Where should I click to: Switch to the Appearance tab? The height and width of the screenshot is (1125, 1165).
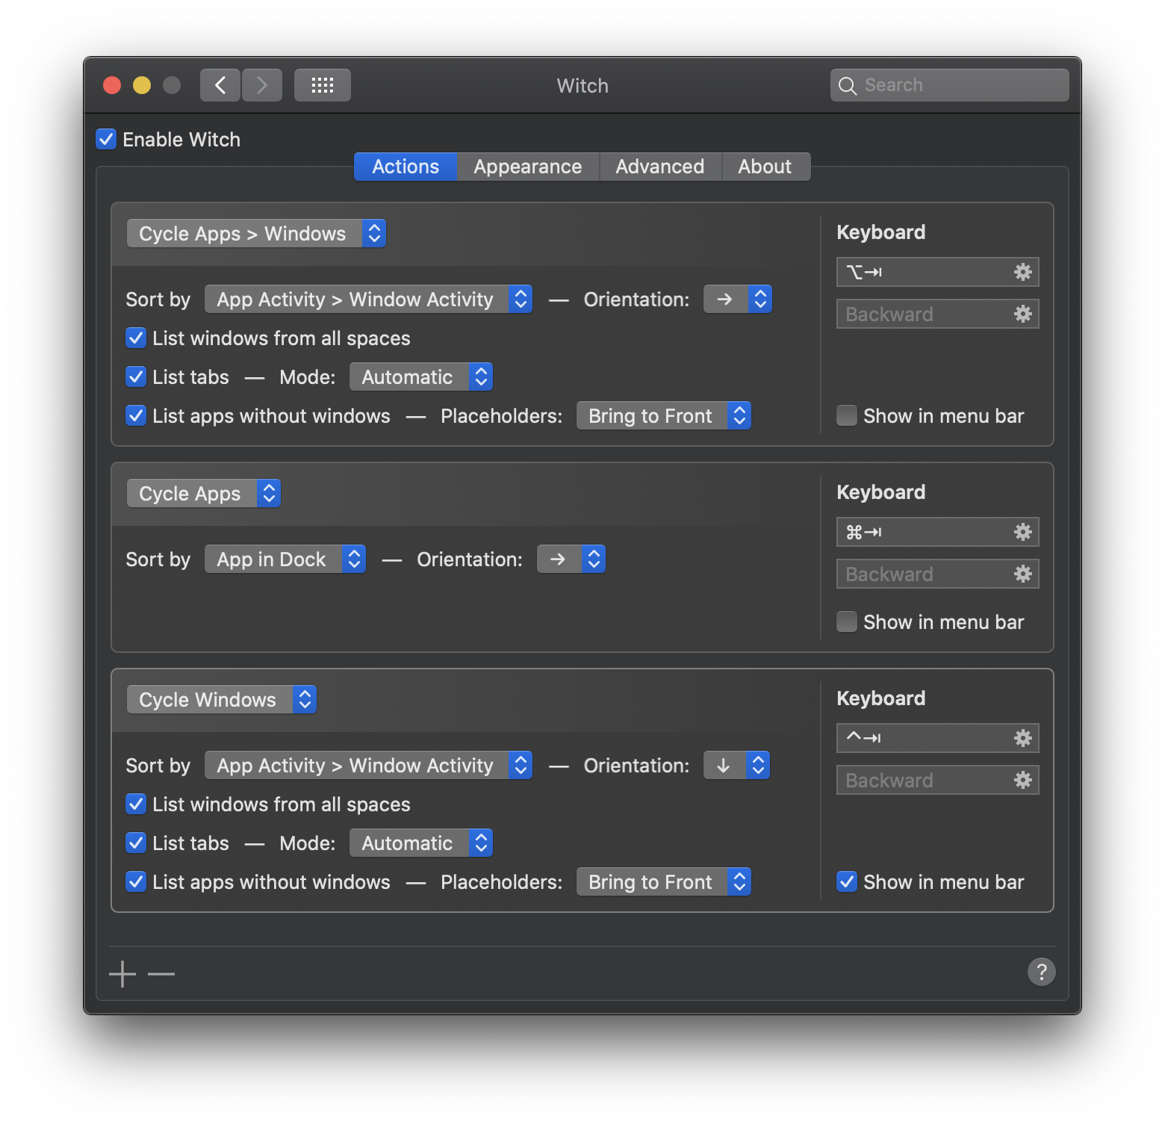(x=528, y=166)
